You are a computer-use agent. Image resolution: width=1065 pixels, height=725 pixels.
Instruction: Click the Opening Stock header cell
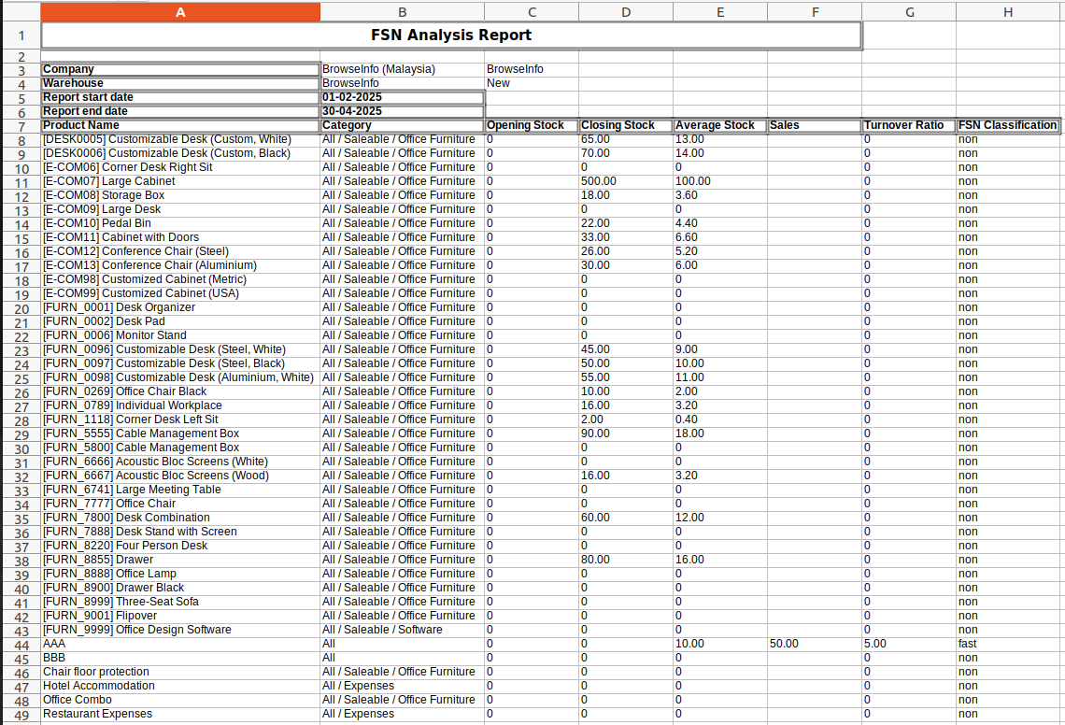[526, 125]
